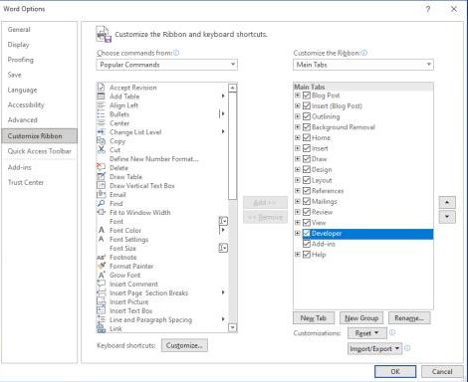The width and height of the screenshot is (468, 382).
Task: Open the Customize the Ribbon dropdown
Action: click(x=363, y=65)
